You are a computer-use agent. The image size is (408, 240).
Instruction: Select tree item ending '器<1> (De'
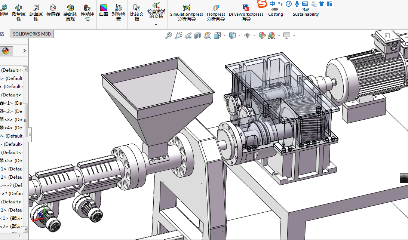(x=11, y=103)
